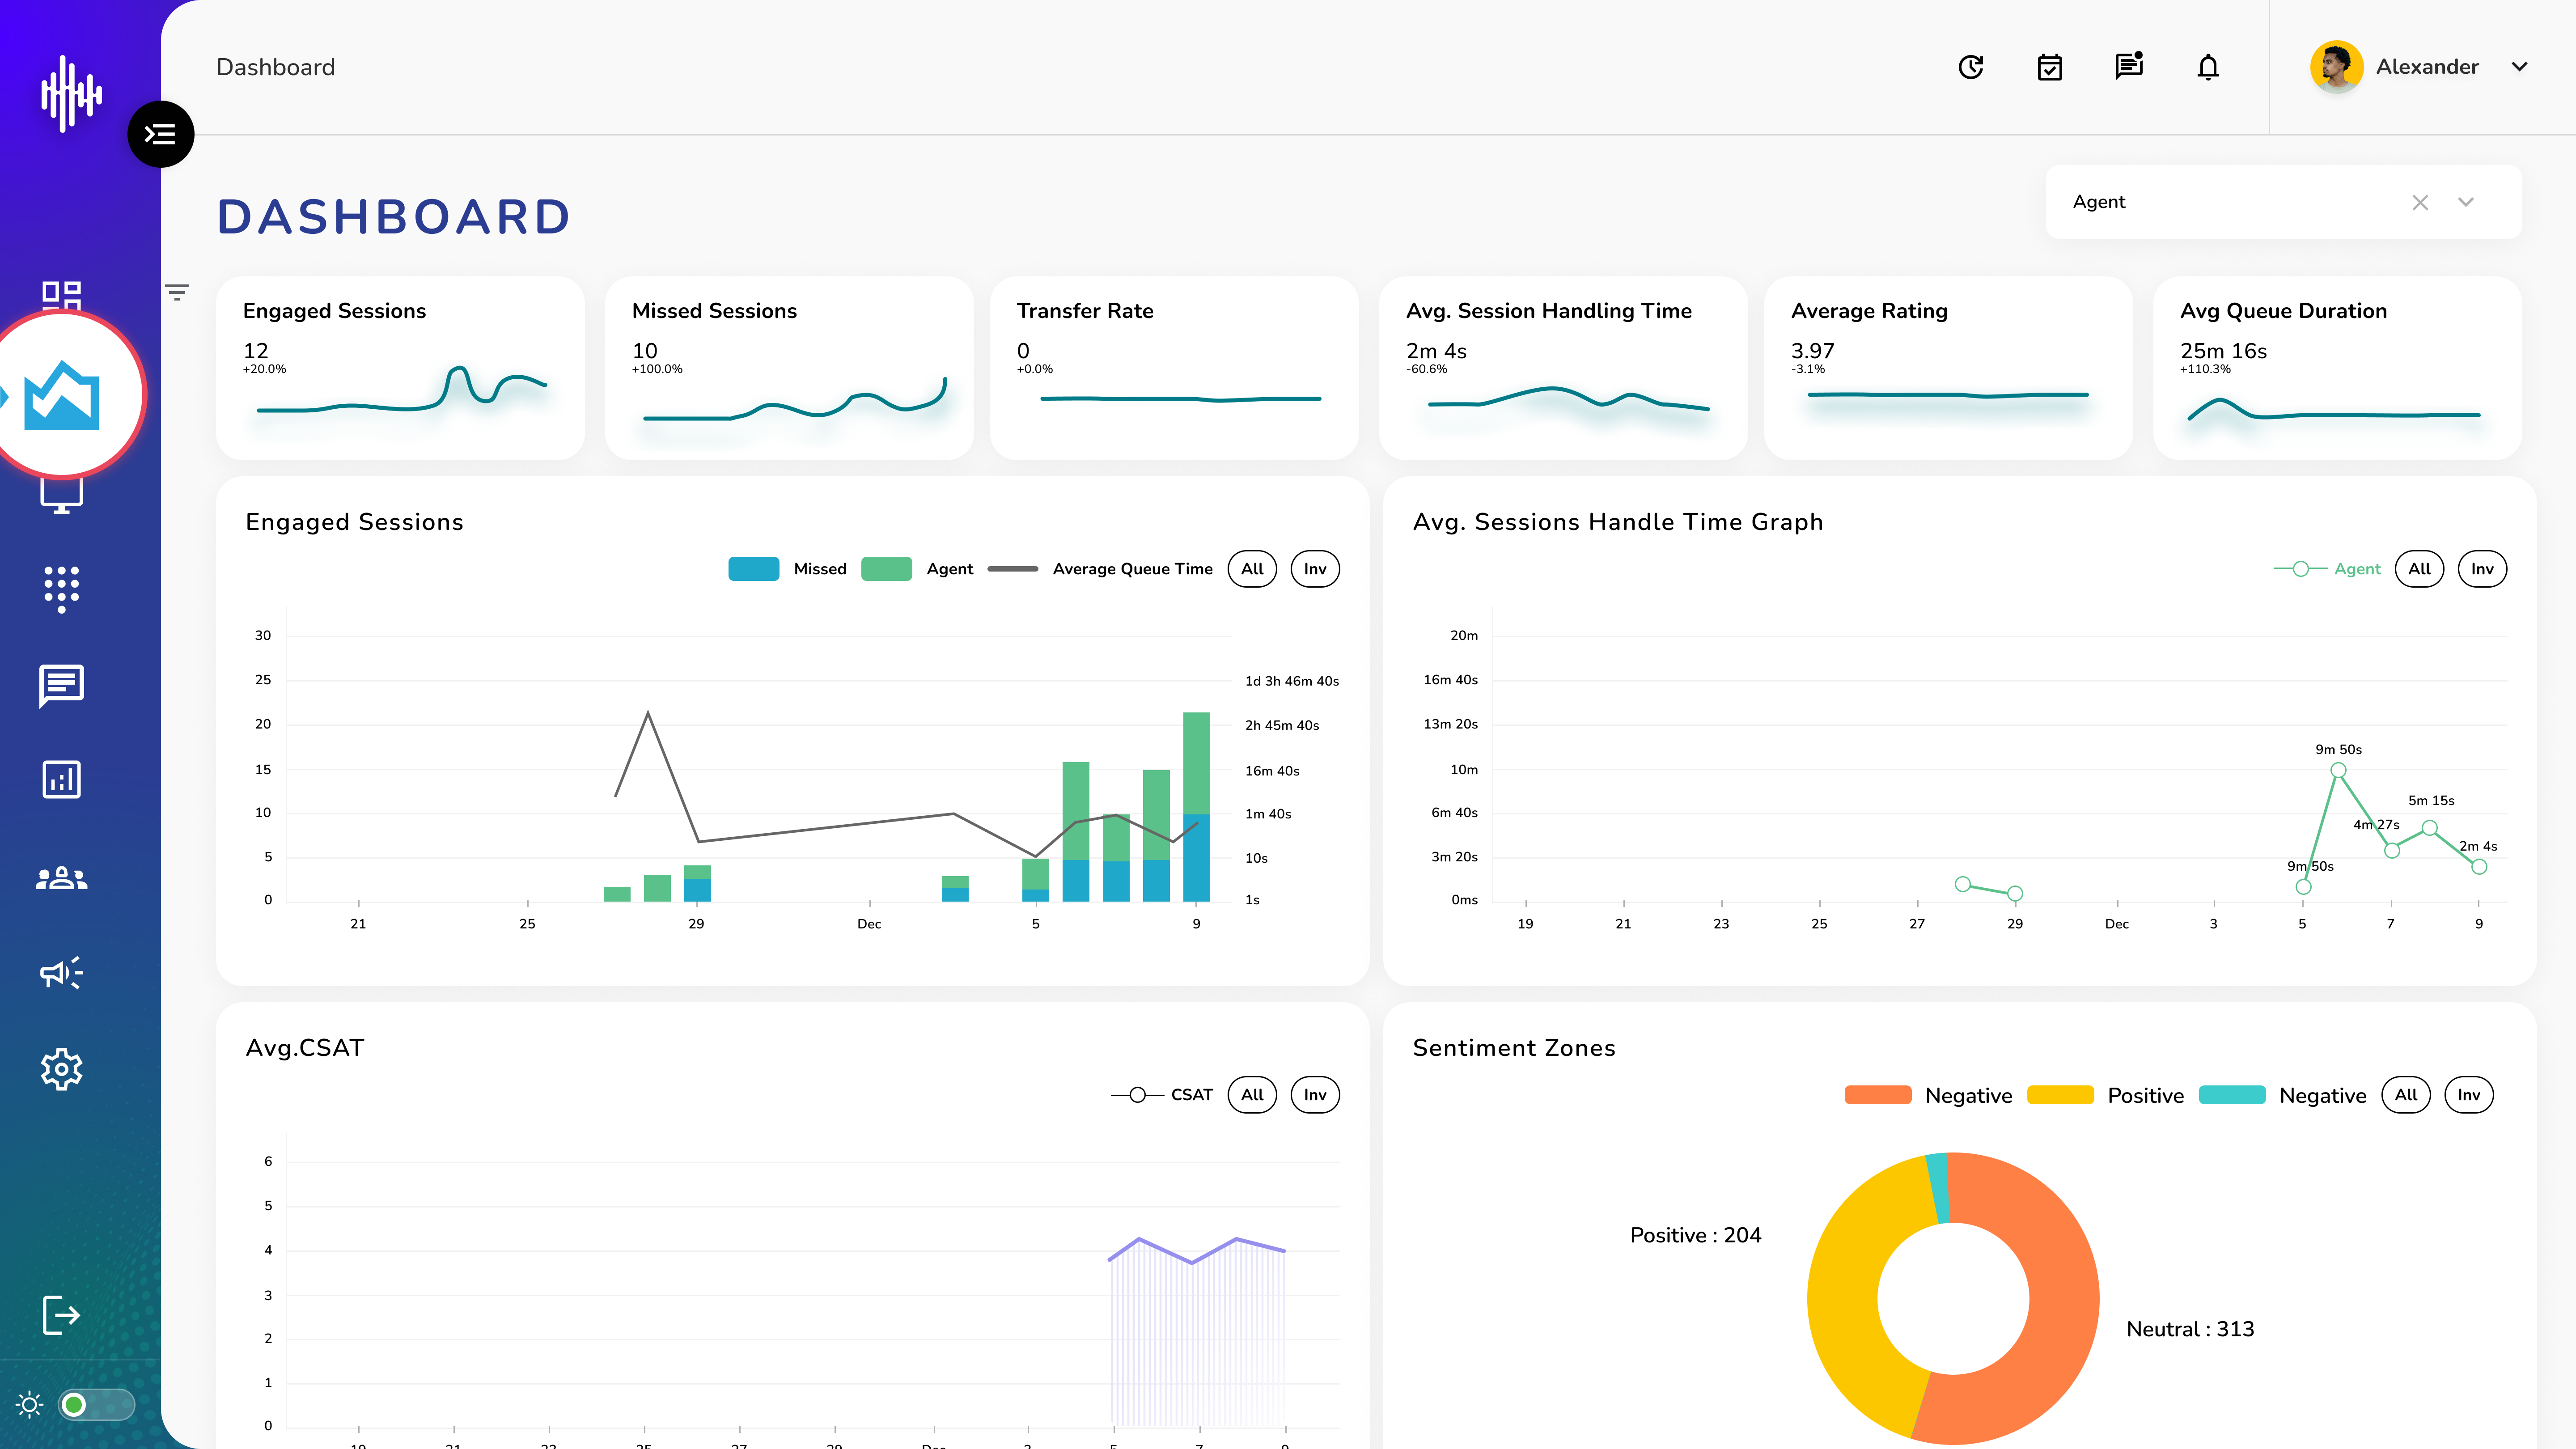Toggle the green Agent legend in Engaged Sessions
2576x1449 pixels.
click(917, 569)
